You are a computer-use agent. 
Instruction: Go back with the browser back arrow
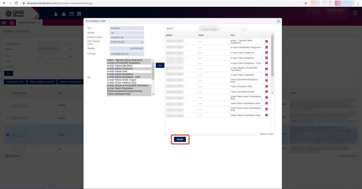pos(4,3)
